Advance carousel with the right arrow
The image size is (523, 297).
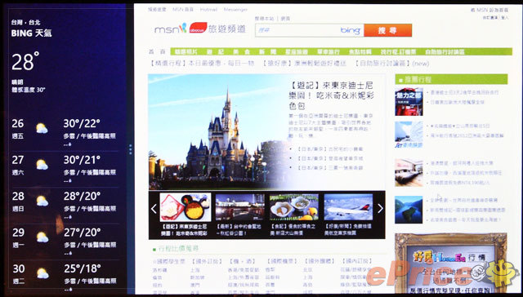(380, 208)
